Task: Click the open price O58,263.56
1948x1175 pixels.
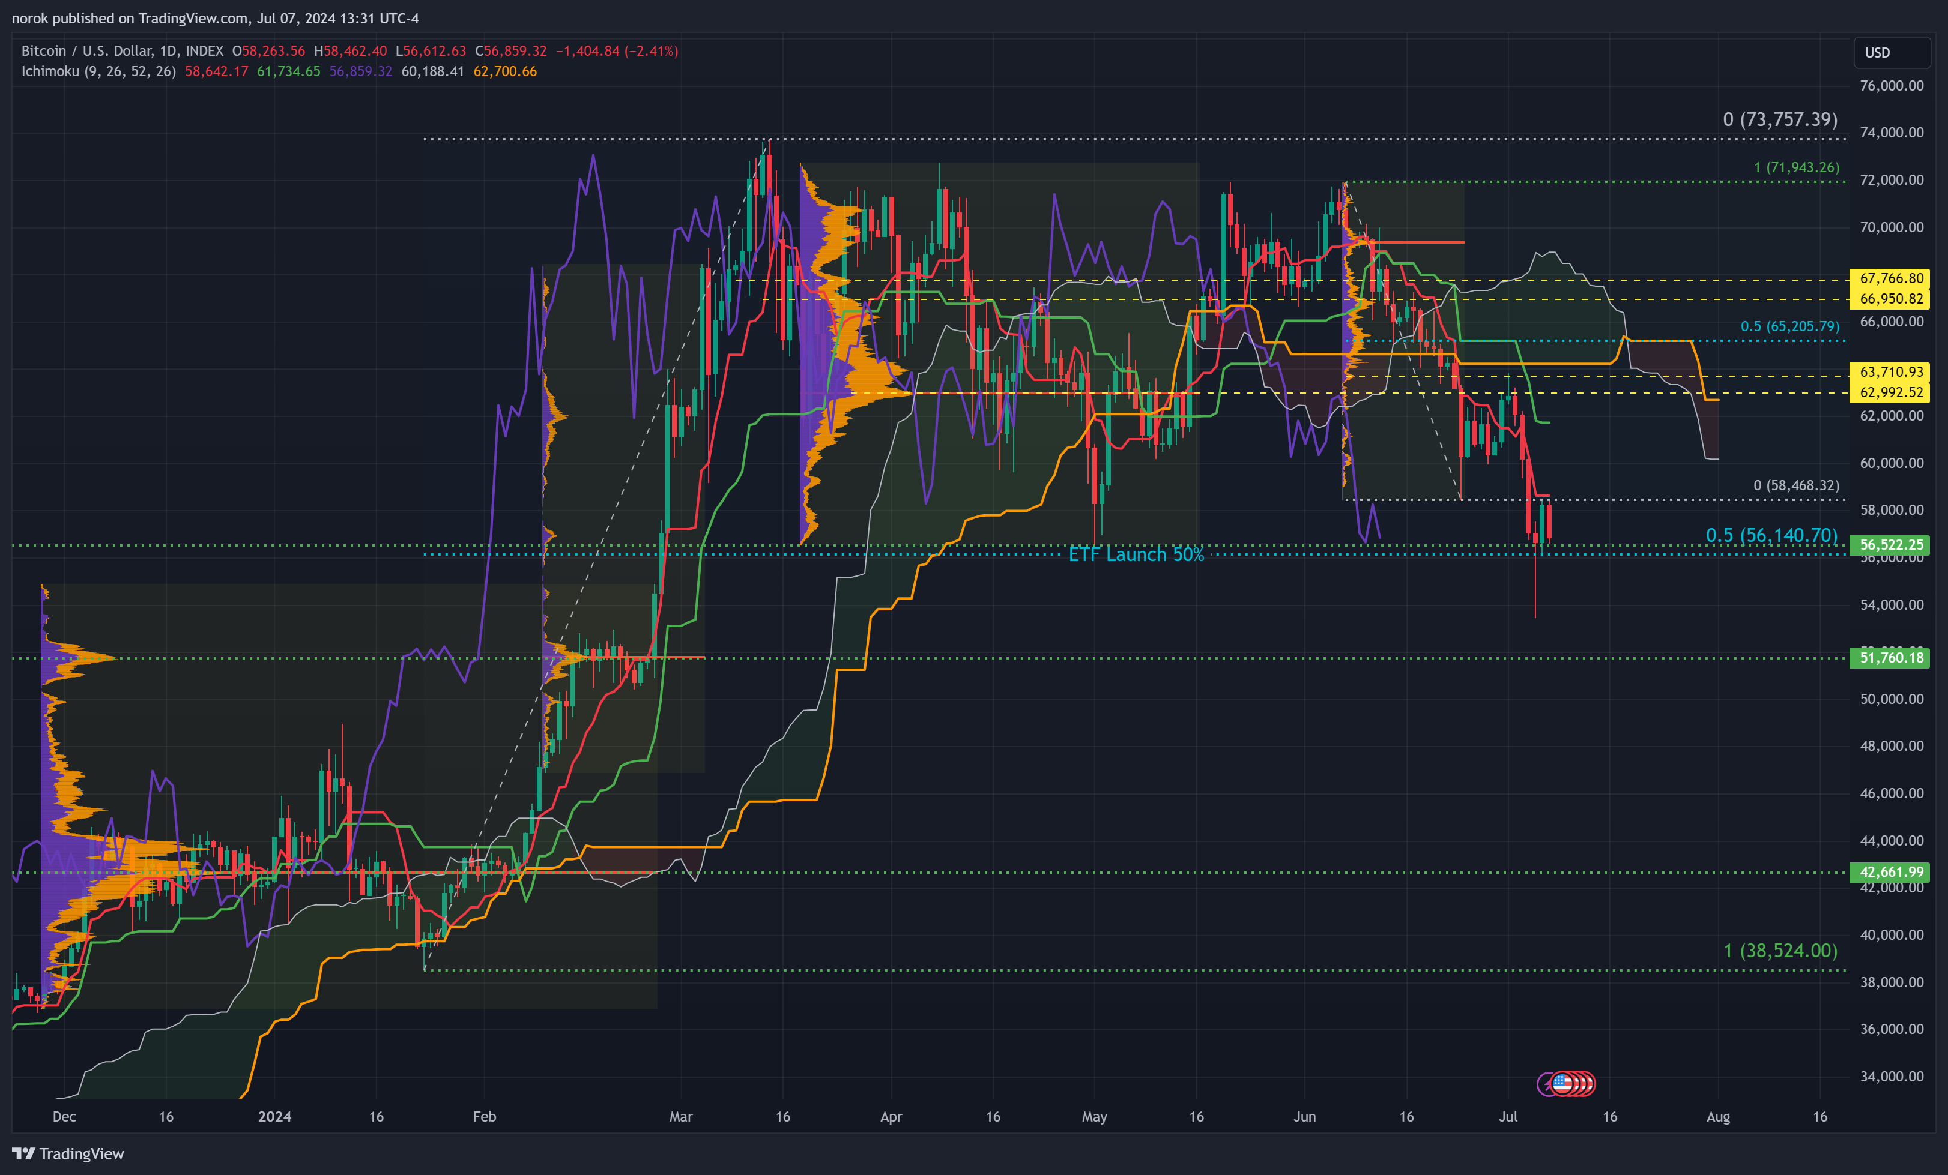Action: coord(269,50)
